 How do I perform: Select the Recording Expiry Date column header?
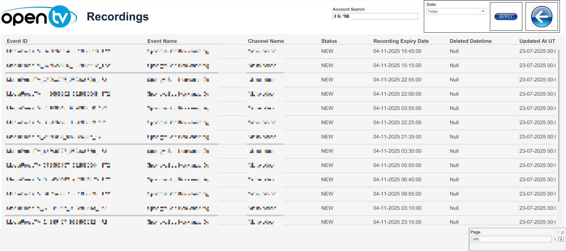click(401, 41)
